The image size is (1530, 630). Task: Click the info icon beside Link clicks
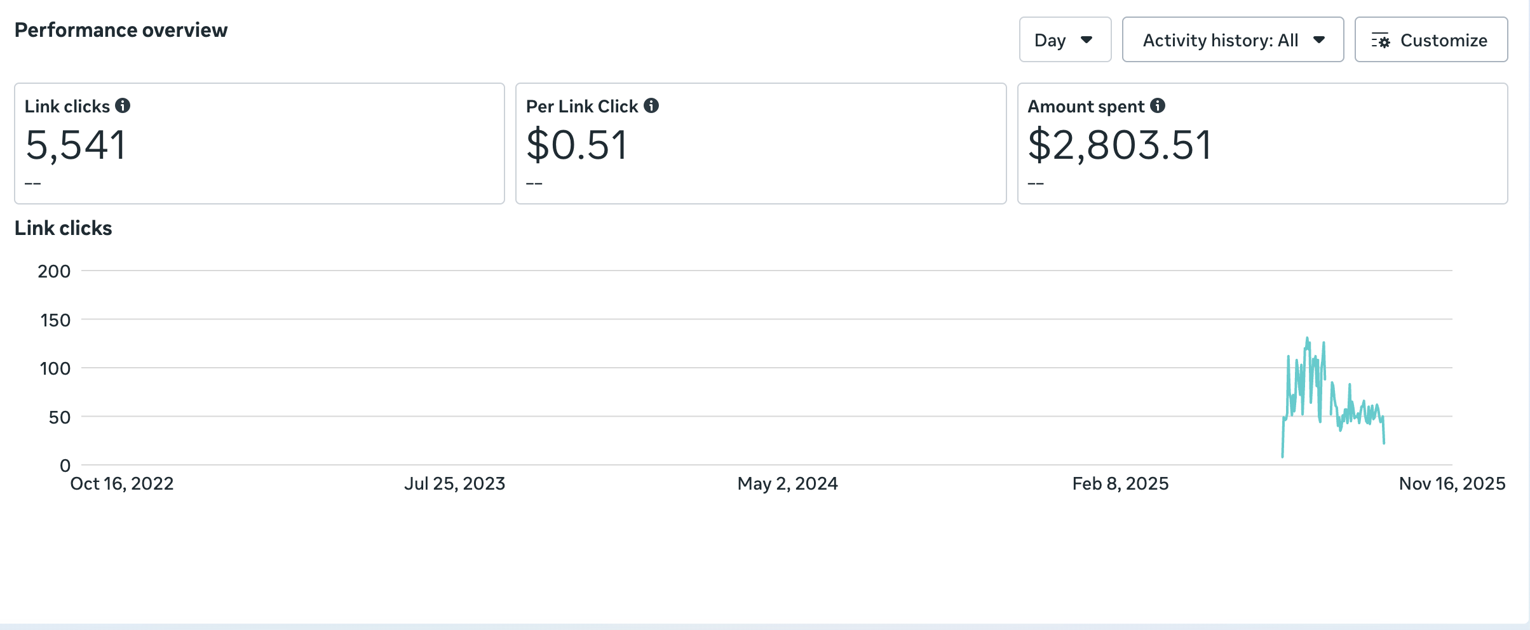tap(123, 105)
